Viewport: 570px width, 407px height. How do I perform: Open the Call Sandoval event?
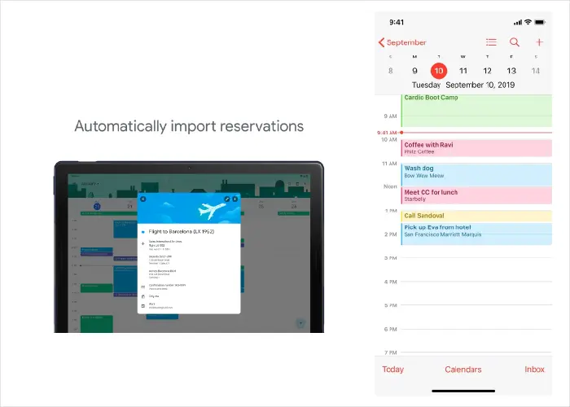(476, 216)
